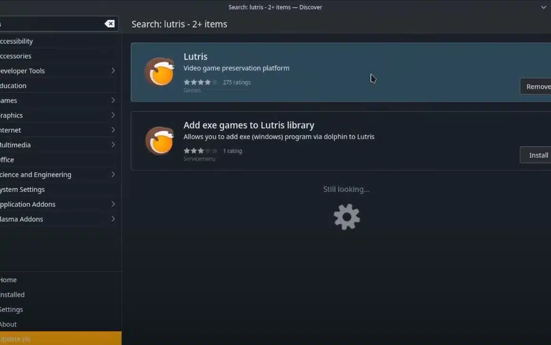Screen dimensions: 551x345
Task: Open the About page
Action: [61, 325]
